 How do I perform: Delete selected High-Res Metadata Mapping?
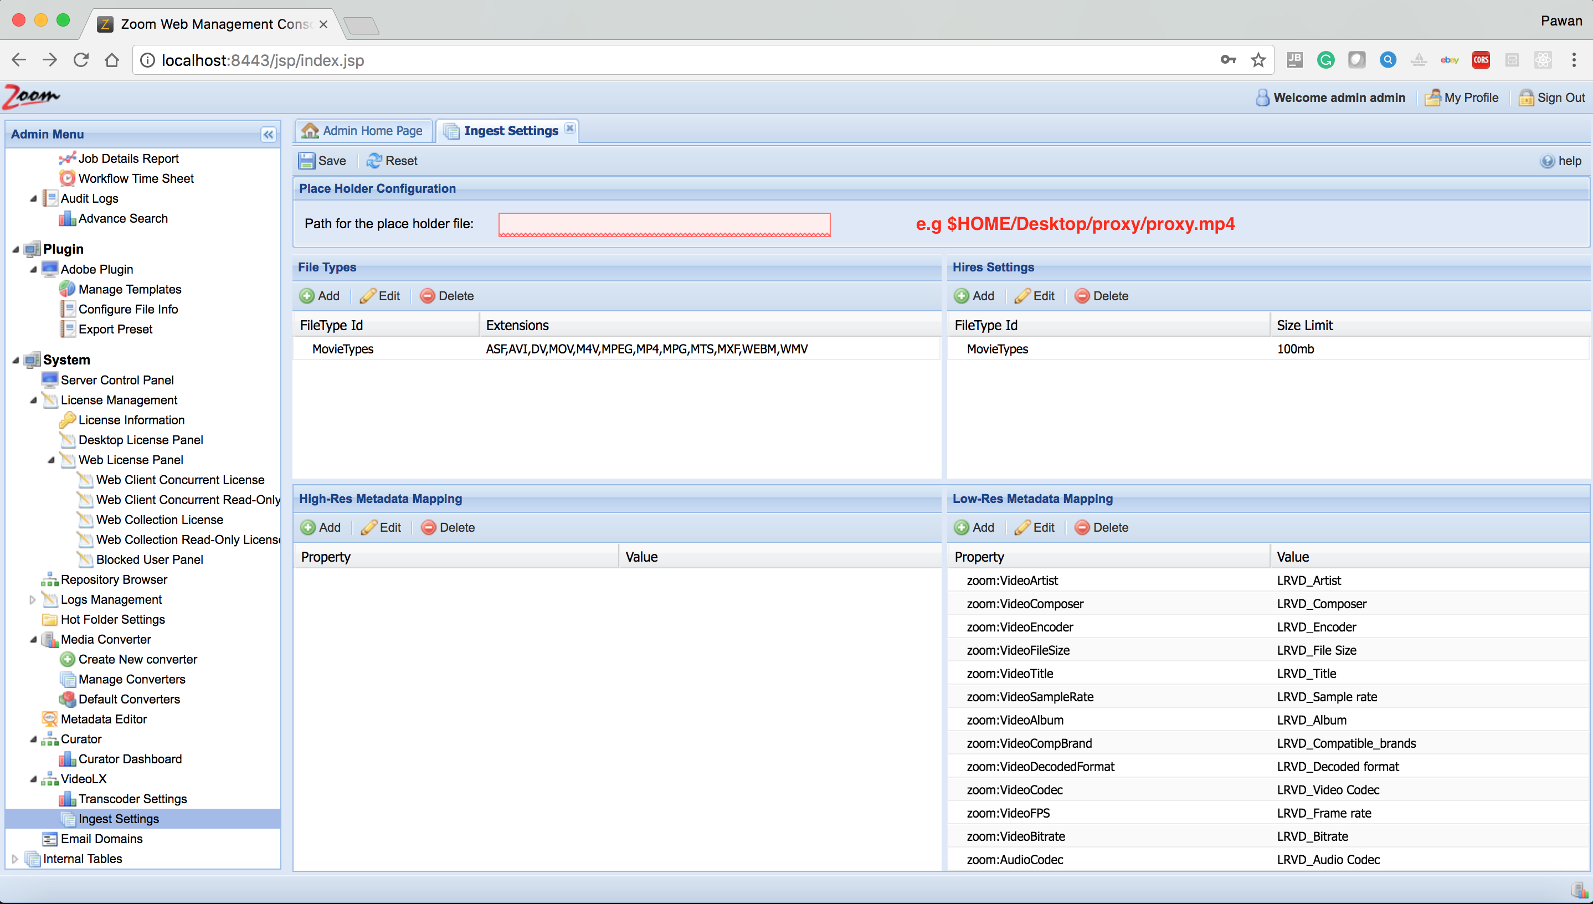(x=448, y=528)
